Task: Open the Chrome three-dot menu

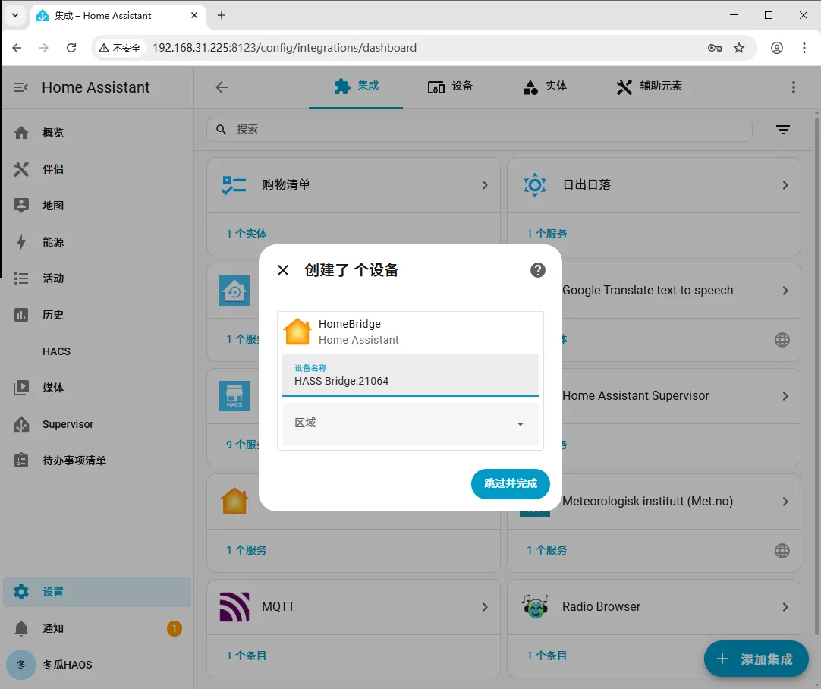Action: (804, 48)
